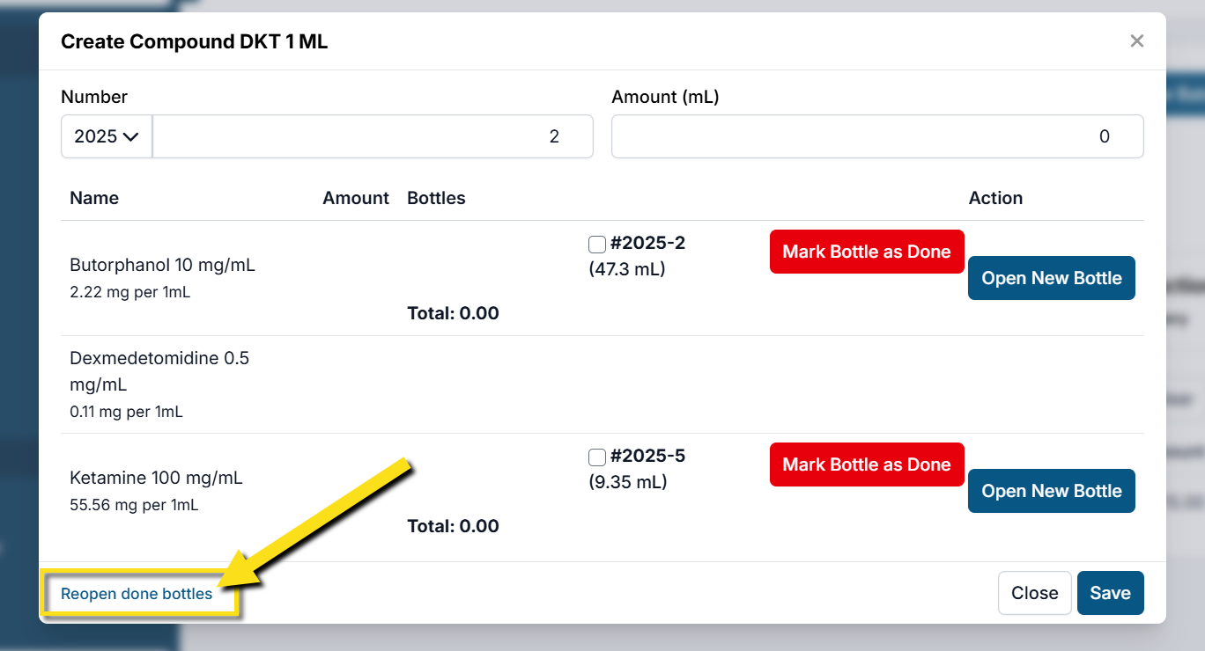Focus the Amount (mL) input field
The height and width of the screenshot is (651, 1205).
point(876,136)
